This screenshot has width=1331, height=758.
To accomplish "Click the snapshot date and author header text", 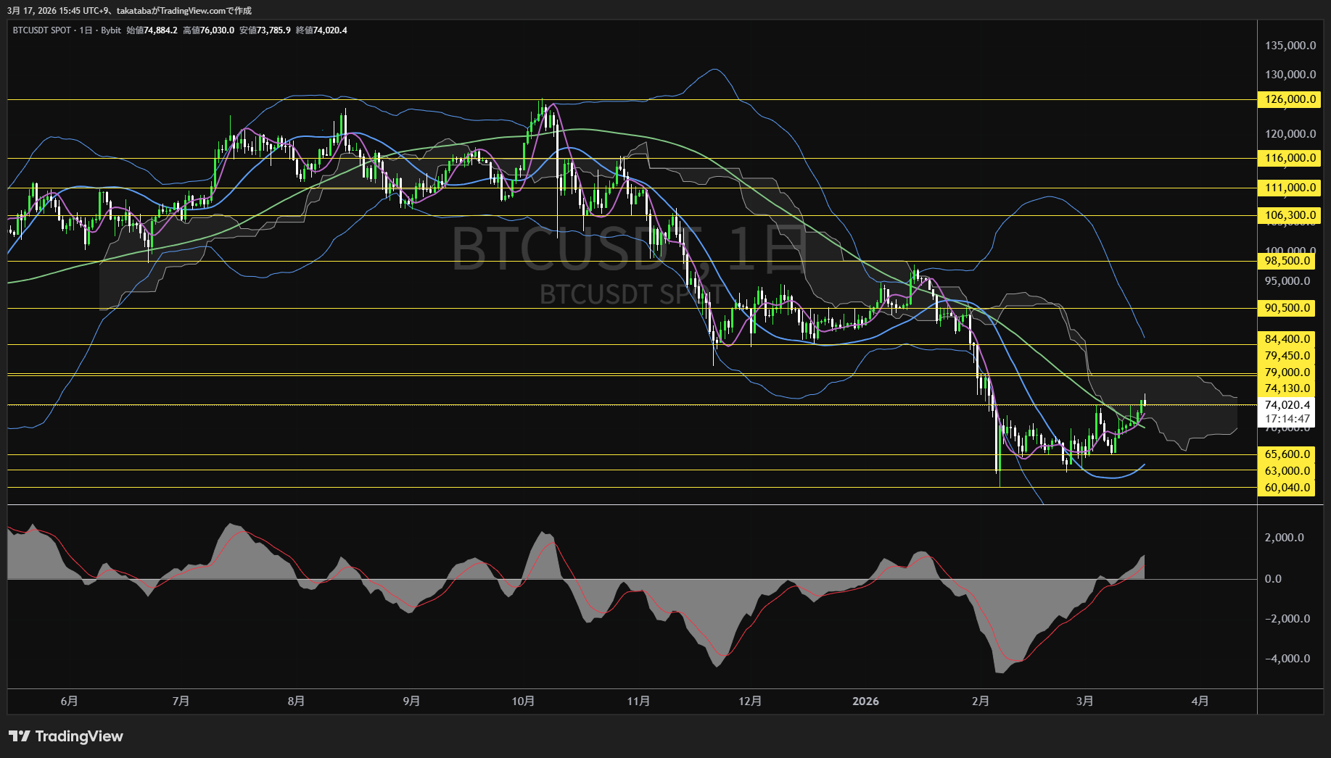I will [130, 11].
